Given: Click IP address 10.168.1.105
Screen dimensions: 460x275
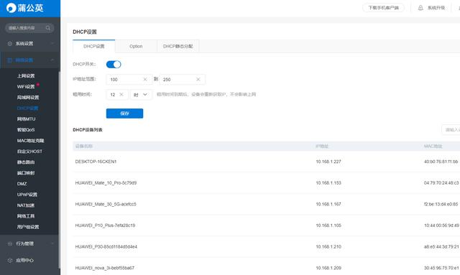Looking at the screenshot, I should (328, 225).
